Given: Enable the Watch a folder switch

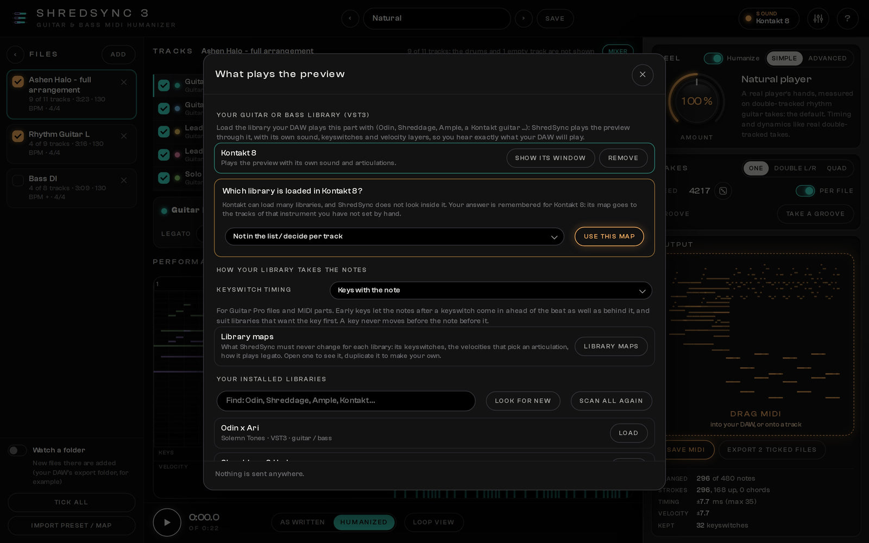Looking at the screenshot, I should 17,450.
